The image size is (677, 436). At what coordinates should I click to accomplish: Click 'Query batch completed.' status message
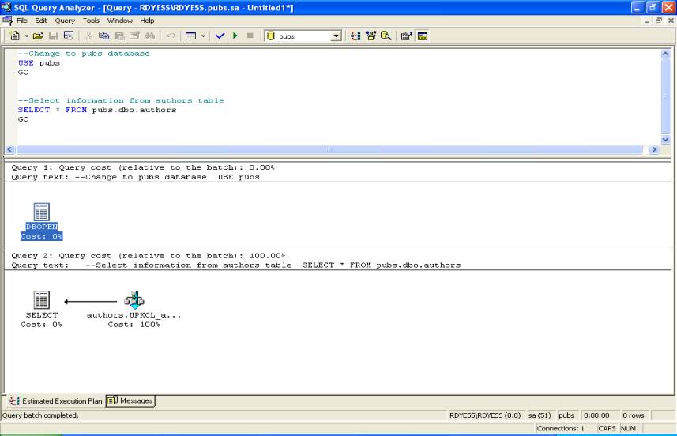pos(40,415)
